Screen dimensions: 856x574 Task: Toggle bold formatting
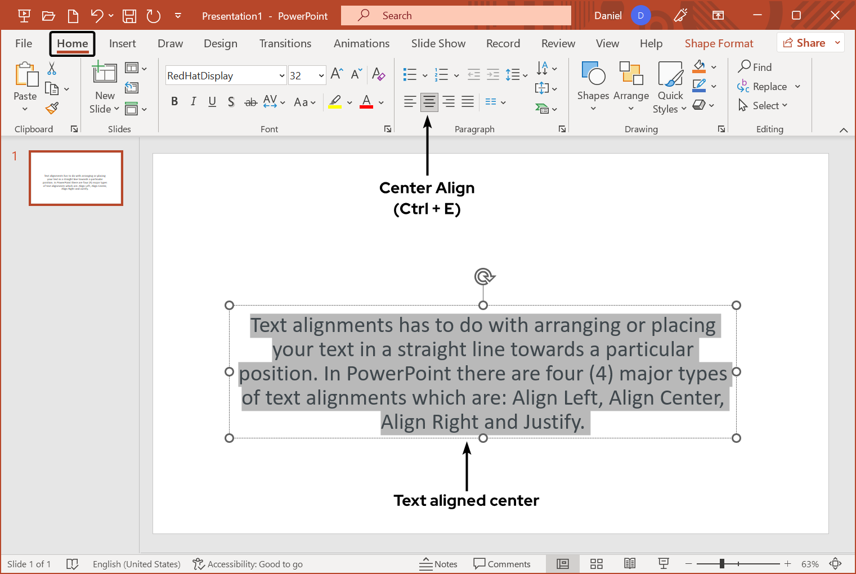(174, 102)
